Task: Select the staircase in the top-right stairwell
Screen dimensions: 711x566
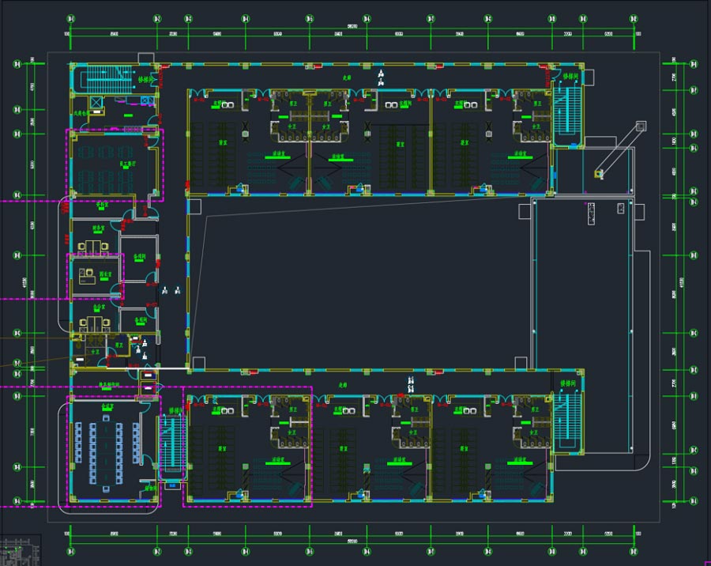Action: tap(569, 110)
